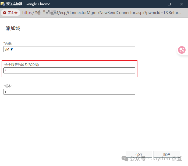The width and height of the screenshot is (188, 166).
Task: Click the 添加域 heading
Action: point(13,28)
